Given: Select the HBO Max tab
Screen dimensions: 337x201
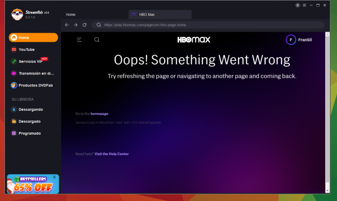Looking at the screenshot, I should pyautogui.click(x=160, y=14).
